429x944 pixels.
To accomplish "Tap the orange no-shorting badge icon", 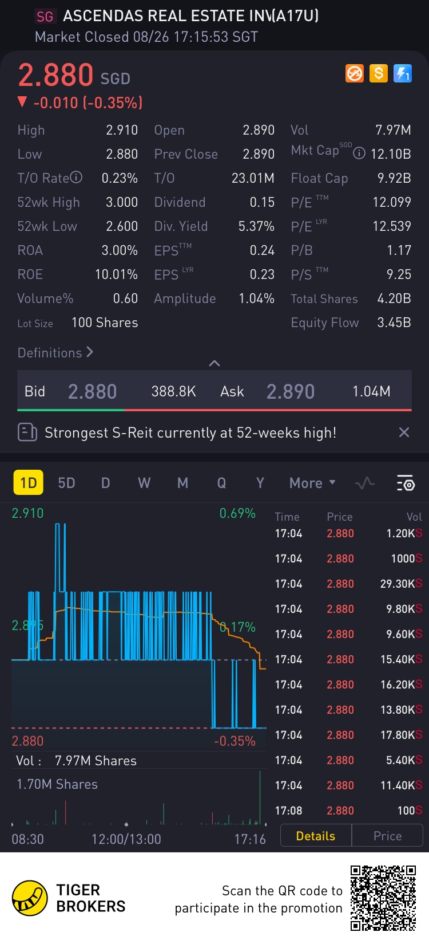I will [x=355, y=73].
